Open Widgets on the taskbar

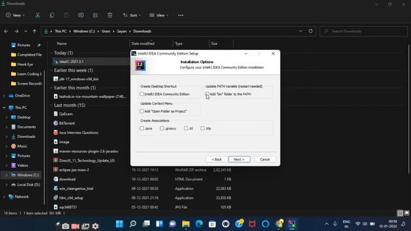click(x=159, y=224)
